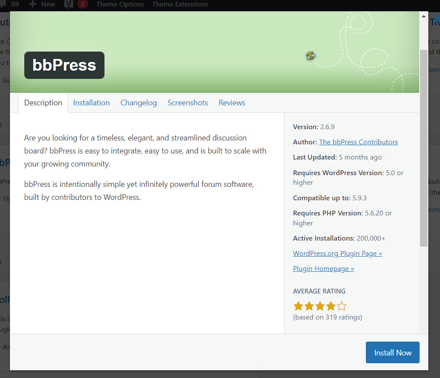Click the plus icon next to New

(x=33, y=4)
